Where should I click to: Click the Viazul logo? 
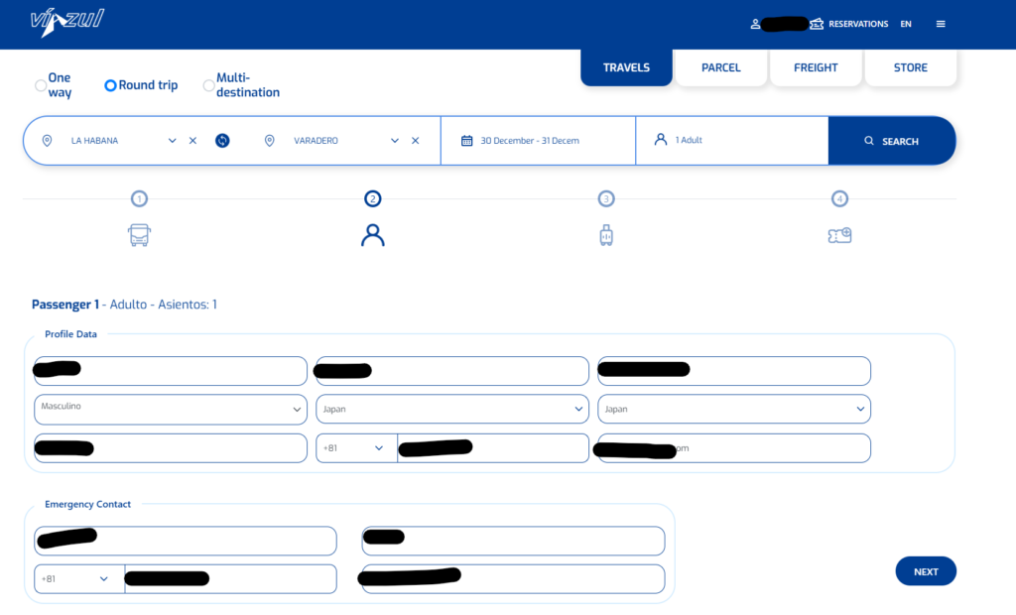tap(66, 22)
